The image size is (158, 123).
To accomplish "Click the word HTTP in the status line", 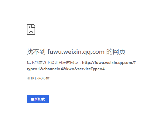I will tap(30, 78).
